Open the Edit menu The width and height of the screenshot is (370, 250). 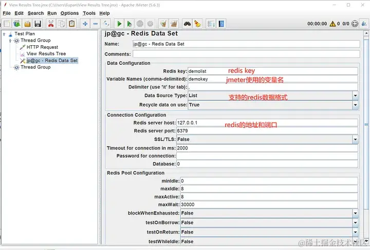click(19, 13)
